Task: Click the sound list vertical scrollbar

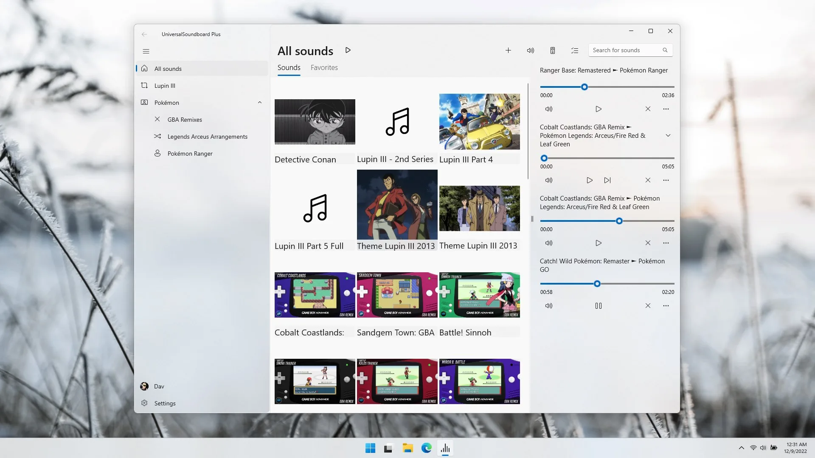Action: point(528,131)
